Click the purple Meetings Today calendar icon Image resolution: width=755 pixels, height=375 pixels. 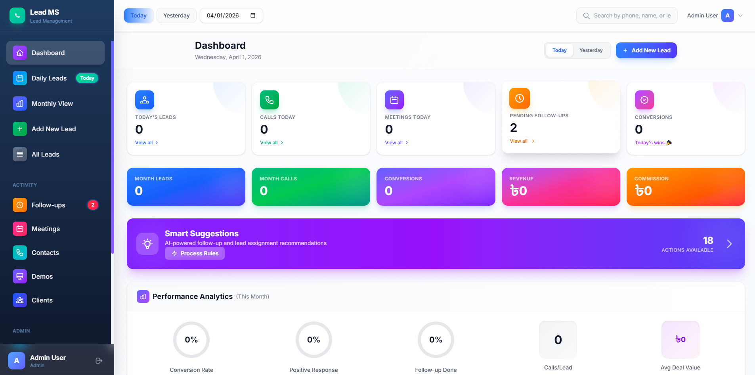[x=394, y=100]
